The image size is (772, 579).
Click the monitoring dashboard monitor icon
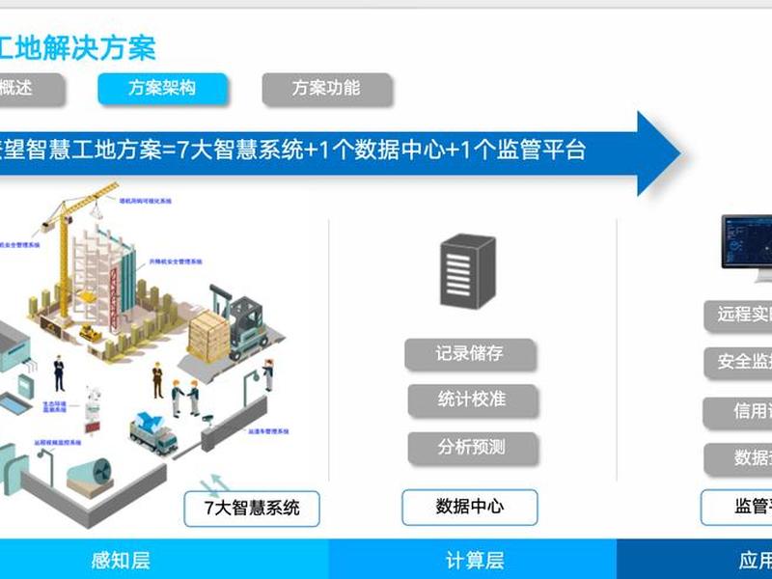[747, 248]
